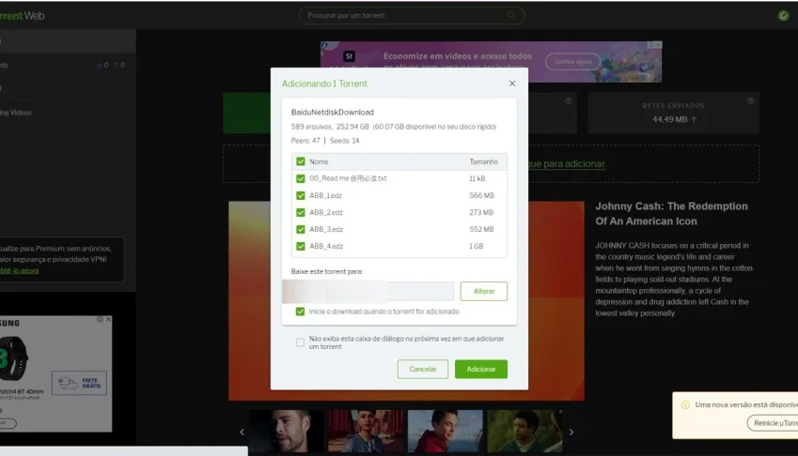Click the upload arrow counter in sidebar

pyautogui.click(x=118, y=65)
